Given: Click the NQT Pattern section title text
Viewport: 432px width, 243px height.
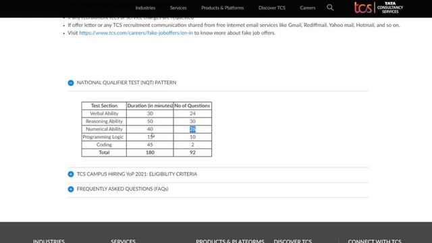Looking at the screenshot, I should click(126, 82).
